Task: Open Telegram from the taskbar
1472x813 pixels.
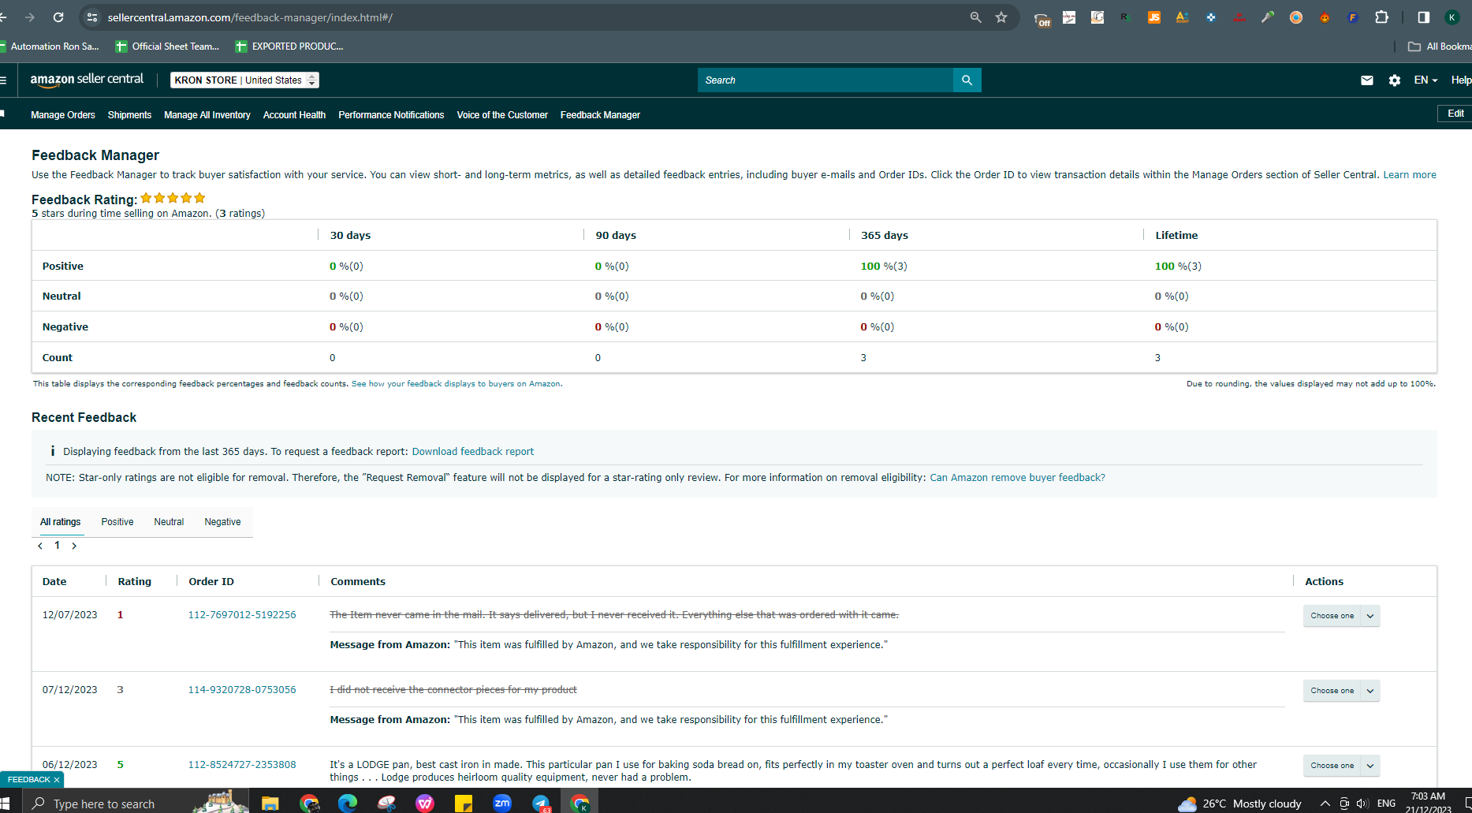Action: tap(541, 804)
